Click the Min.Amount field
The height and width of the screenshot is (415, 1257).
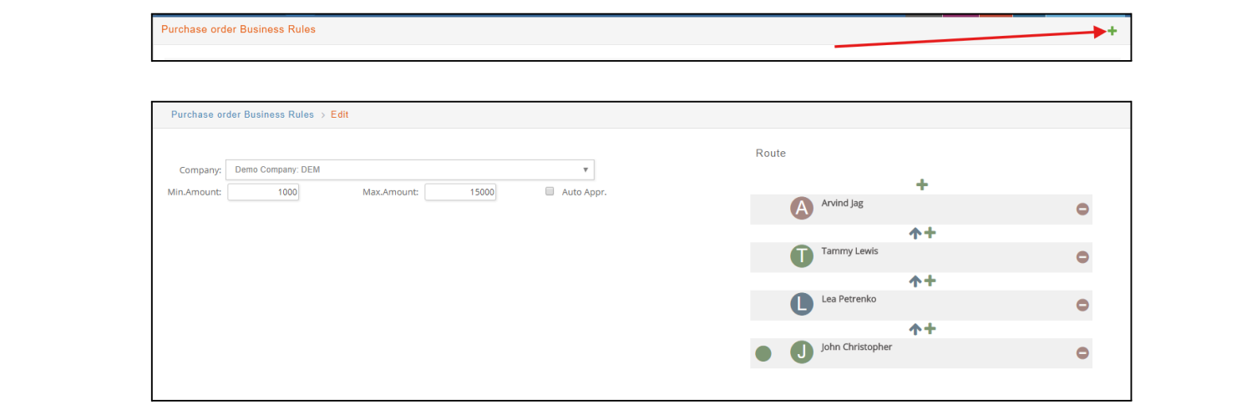263,192
